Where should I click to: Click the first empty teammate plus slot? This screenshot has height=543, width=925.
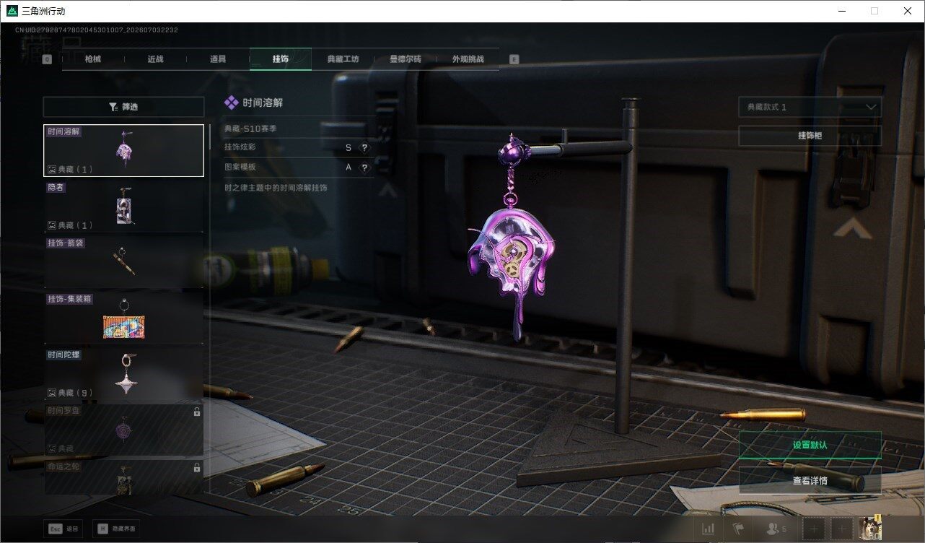pyautogui.click(x=813, y=529)
